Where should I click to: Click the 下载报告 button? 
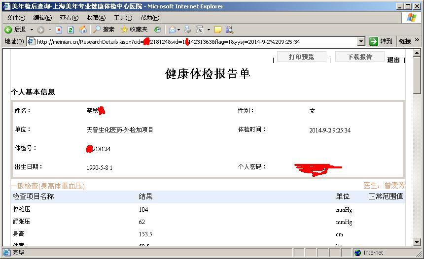(359, 57)
